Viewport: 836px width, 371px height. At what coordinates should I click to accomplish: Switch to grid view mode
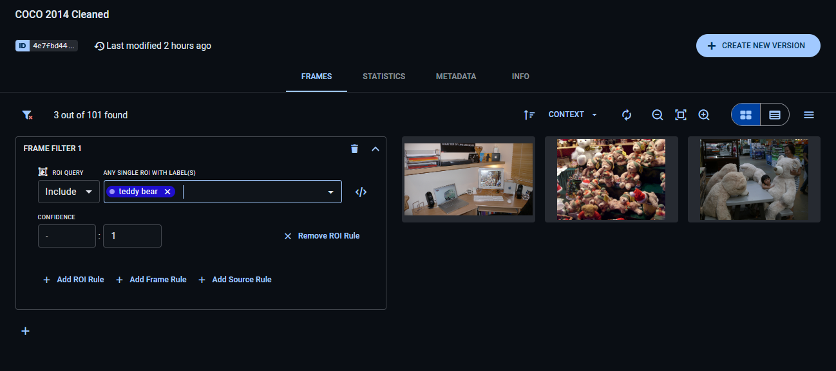pyautogui.click(x=746, y=114)
